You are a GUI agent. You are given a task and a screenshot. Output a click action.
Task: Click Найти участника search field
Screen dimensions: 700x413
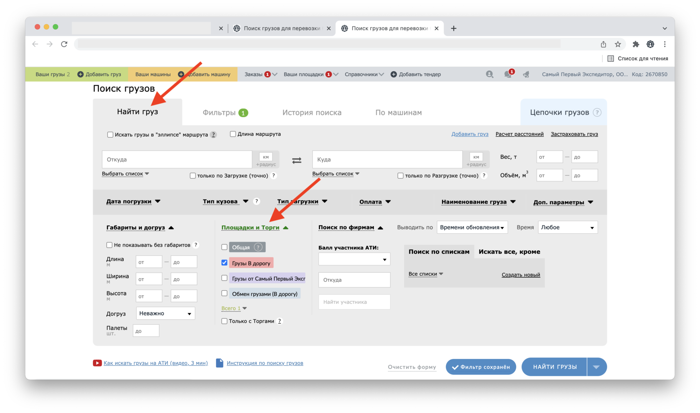coord(354,302)
